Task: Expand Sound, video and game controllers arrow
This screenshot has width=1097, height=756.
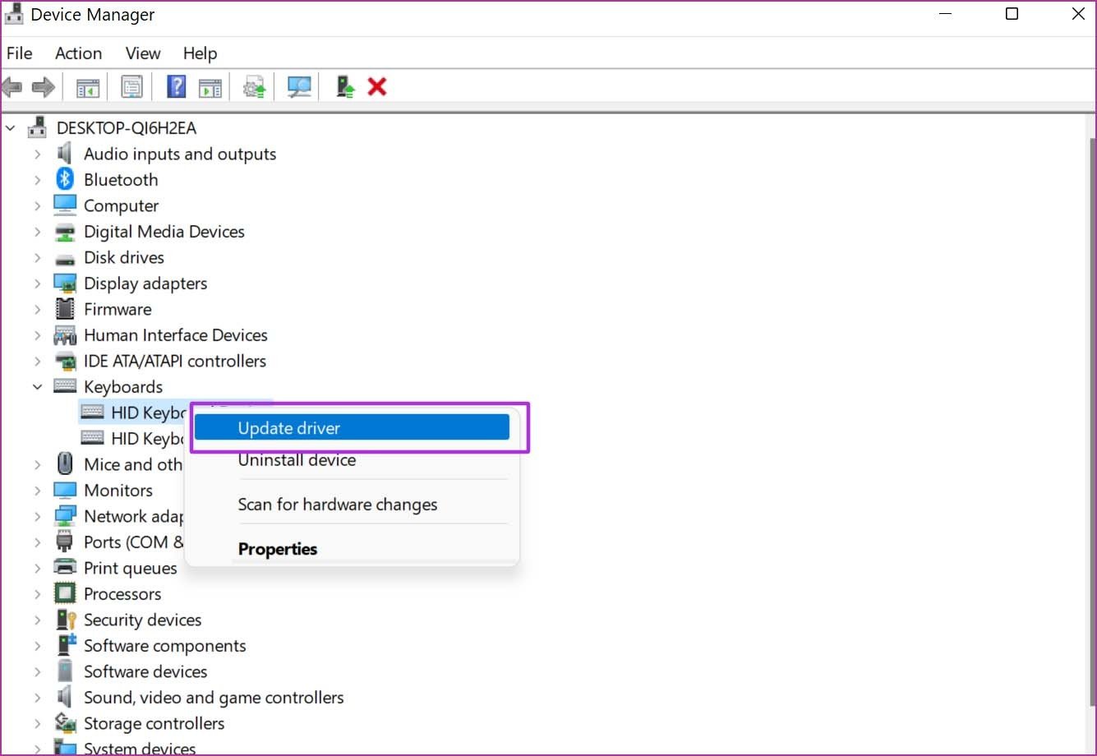Action: 38,698
